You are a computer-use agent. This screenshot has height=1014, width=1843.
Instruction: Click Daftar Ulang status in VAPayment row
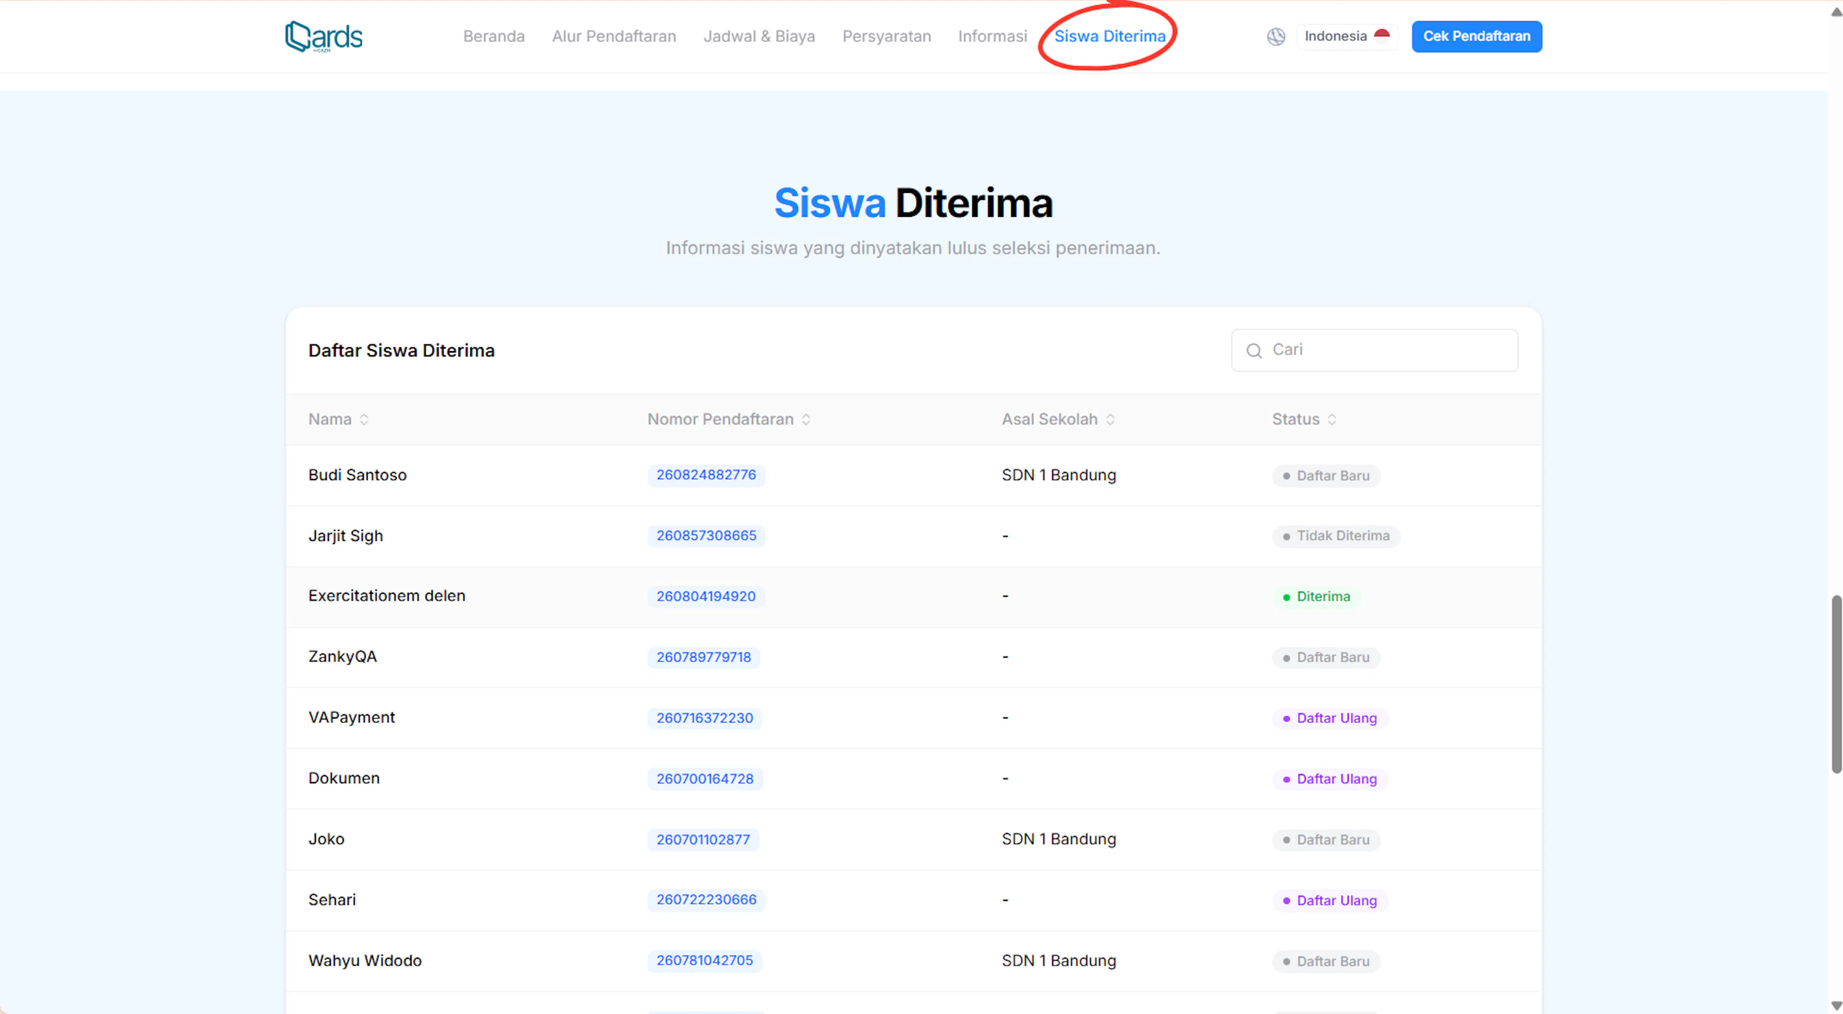[1329, 719]
